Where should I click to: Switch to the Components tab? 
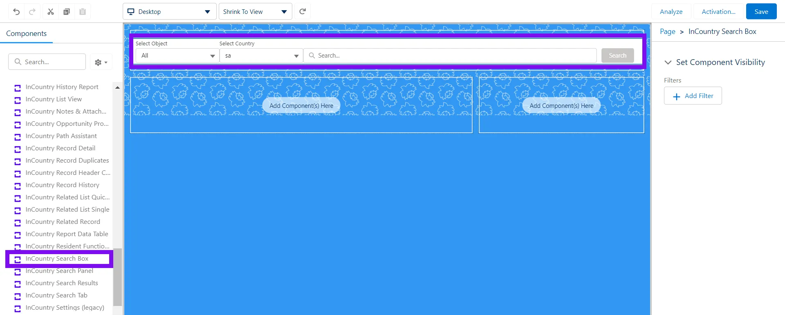(x=27, y=34)
